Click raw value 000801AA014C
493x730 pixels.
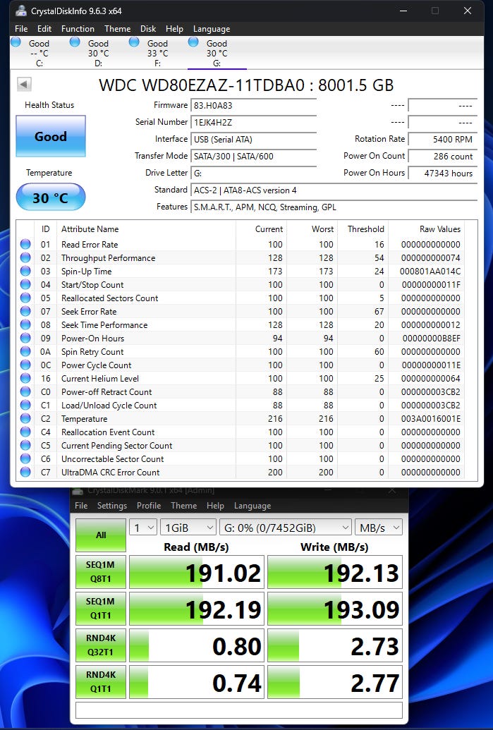430,271
